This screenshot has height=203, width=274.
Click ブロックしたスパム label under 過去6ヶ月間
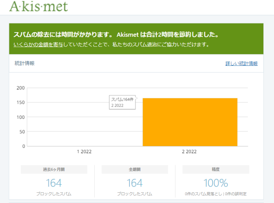click(x=54, y=194)
